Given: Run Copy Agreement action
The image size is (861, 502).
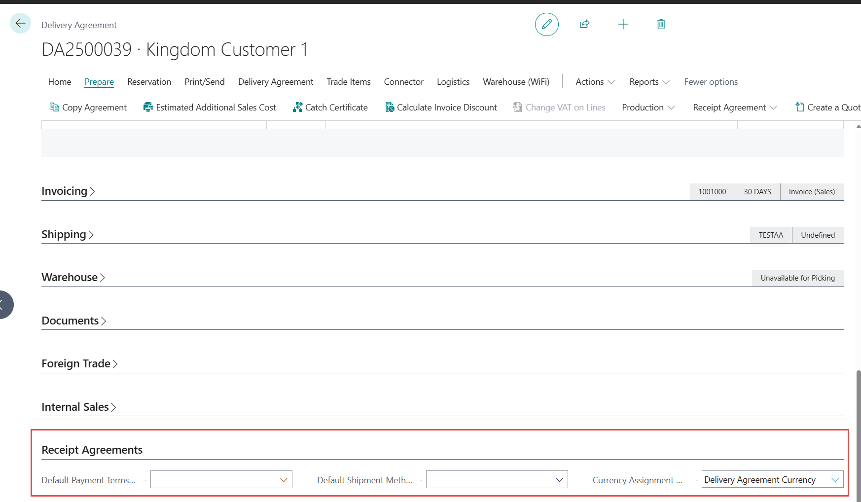Looking at the screenshot, I should pyautogui.click(x=88, y=108).
